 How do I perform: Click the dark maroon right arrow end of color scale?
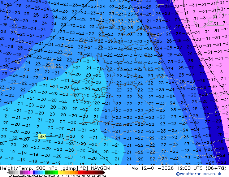coord(104,172)
